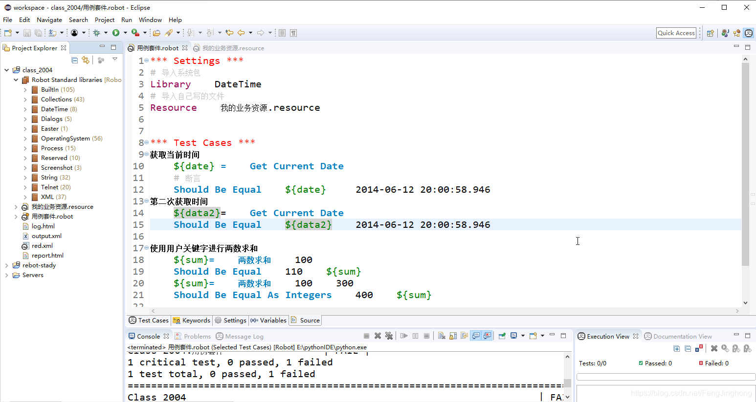
Task: Toggle Show Console on standard output
Action: [476, 336]
